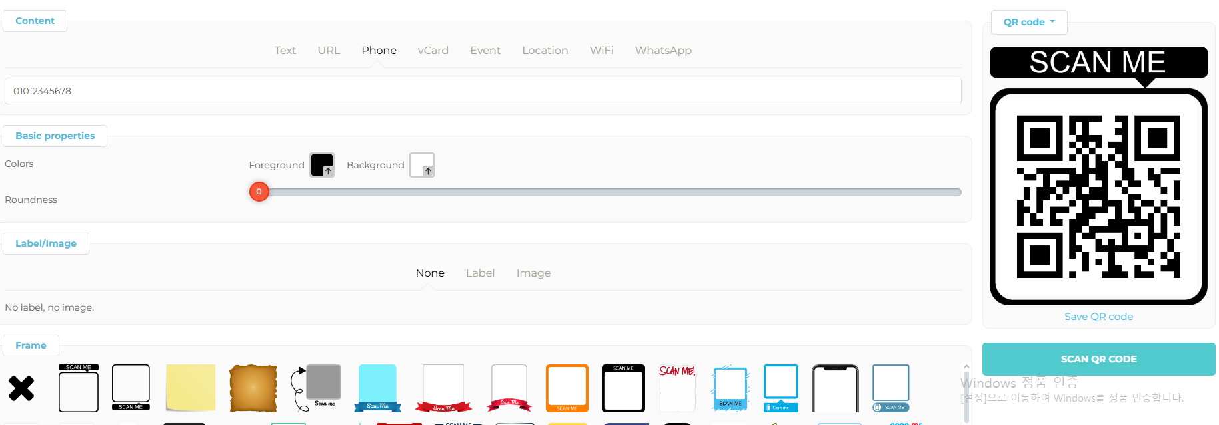Select the white frame with small curved red banner
The width and height of the screenshot is (1219, 425).
click(x=509, y=388)
